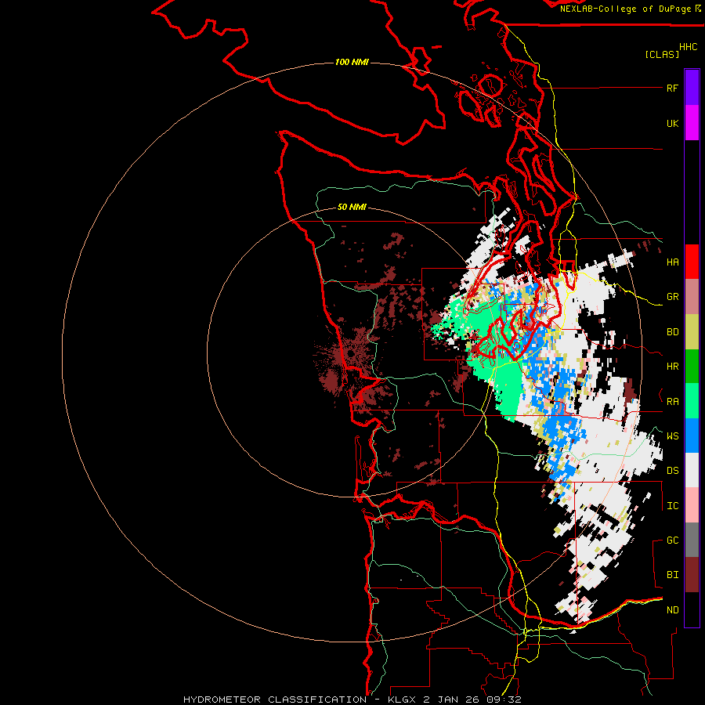Click the GR legend label
Viewport: 705px width, 705px height.
(672, 297)
